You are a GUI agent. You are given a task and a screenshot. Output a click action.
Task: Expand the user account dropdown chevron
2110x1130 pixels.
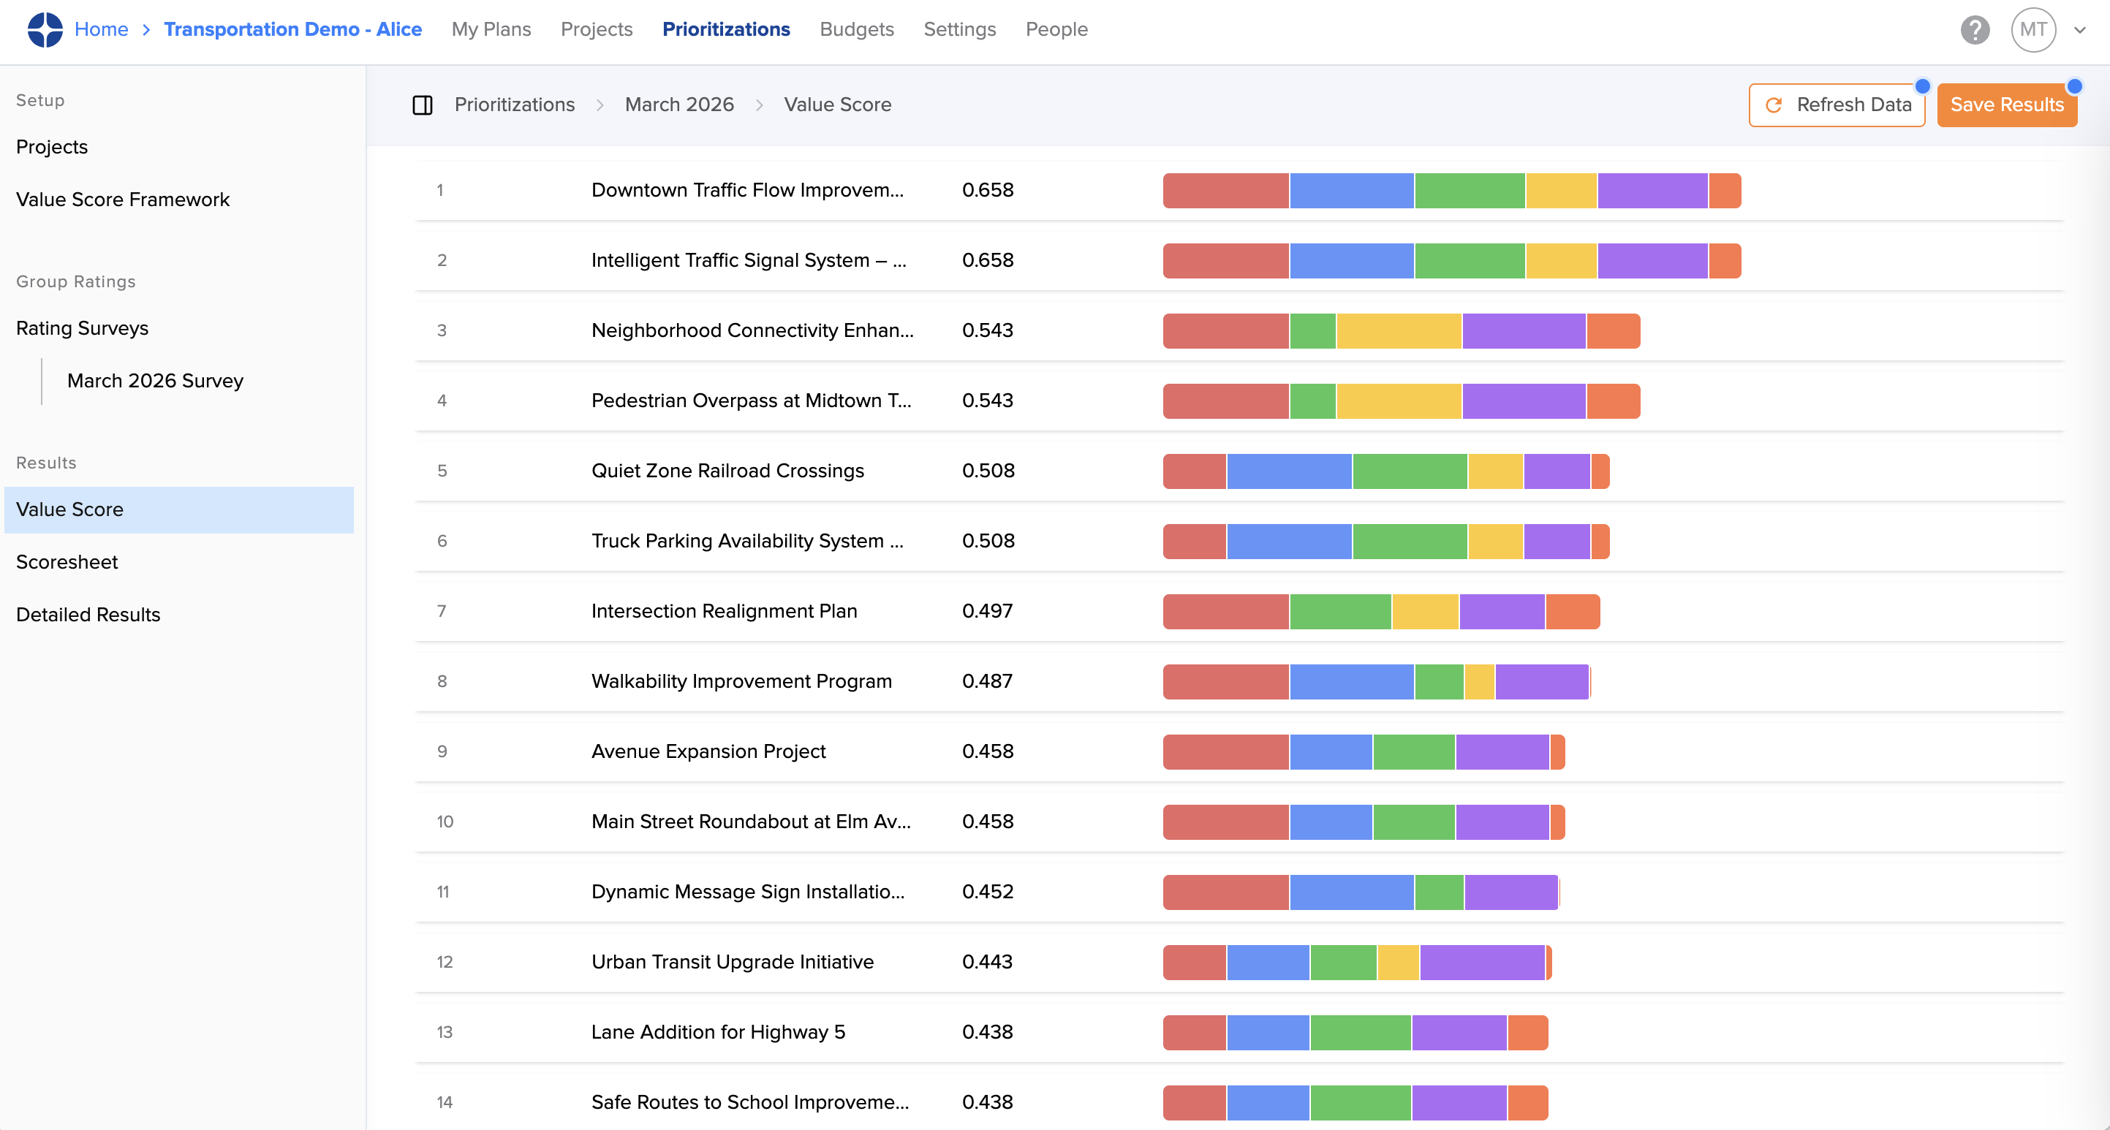pyautogui.click(x=2080, y=30)
